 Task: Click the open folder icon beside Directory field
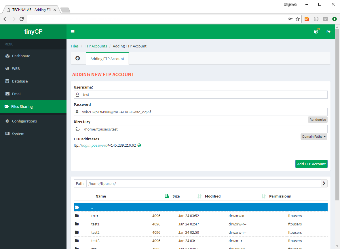click(78, 129)
